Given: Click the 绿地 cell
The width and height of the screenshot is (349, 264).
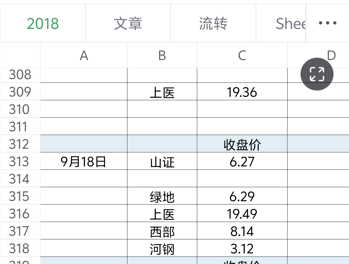Looking at the screenshot, I should (x=162, y=196).
